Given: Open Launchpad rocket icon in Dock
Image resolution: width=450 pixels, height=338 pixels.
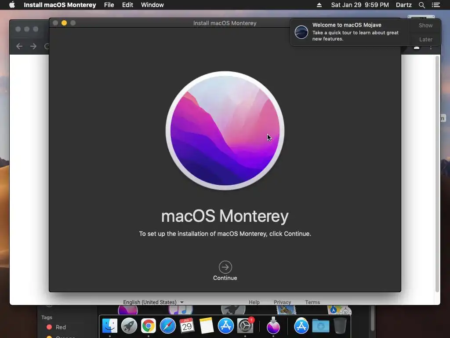Looking at the screenshot, I should [x=129, y=326].
